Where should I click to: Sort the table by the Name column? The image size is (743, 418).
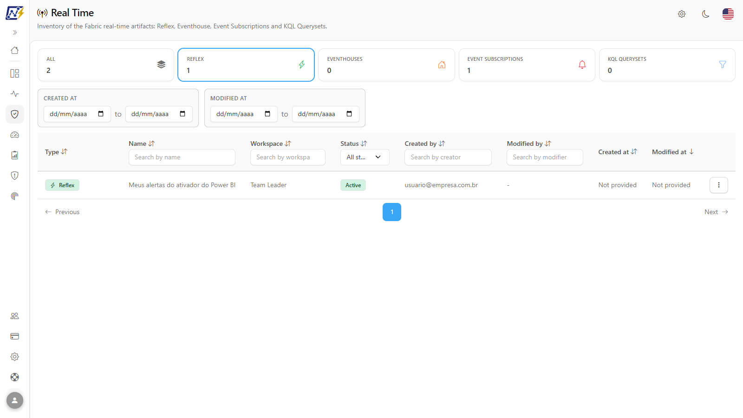142,144
